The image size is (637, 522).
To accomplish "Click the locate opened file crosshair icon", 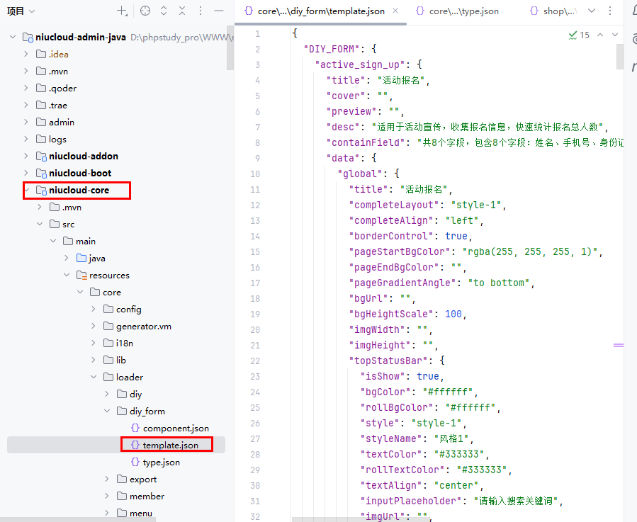I will tap(145, 11).
